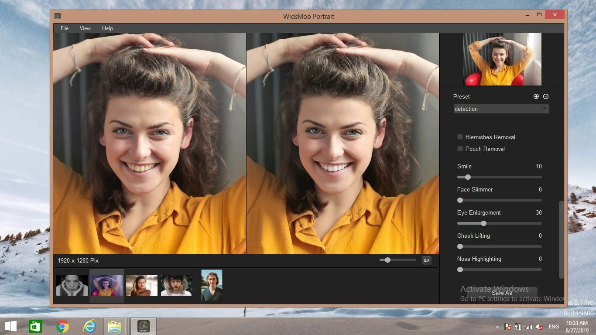Enable the Pouch Removal checkbox
This screenshot has height=335, width=596.
coord(460,148)
